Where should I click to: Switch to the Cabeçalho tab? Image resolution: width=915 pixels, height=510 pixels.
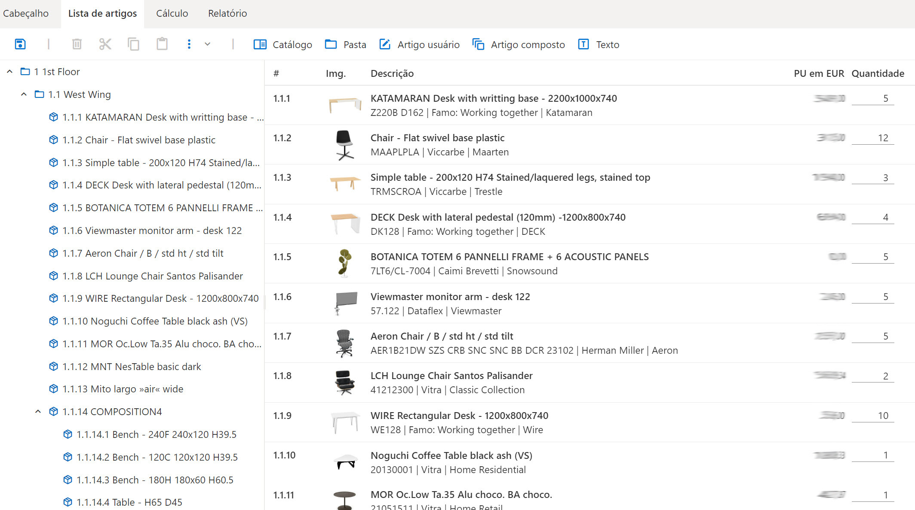26,13
